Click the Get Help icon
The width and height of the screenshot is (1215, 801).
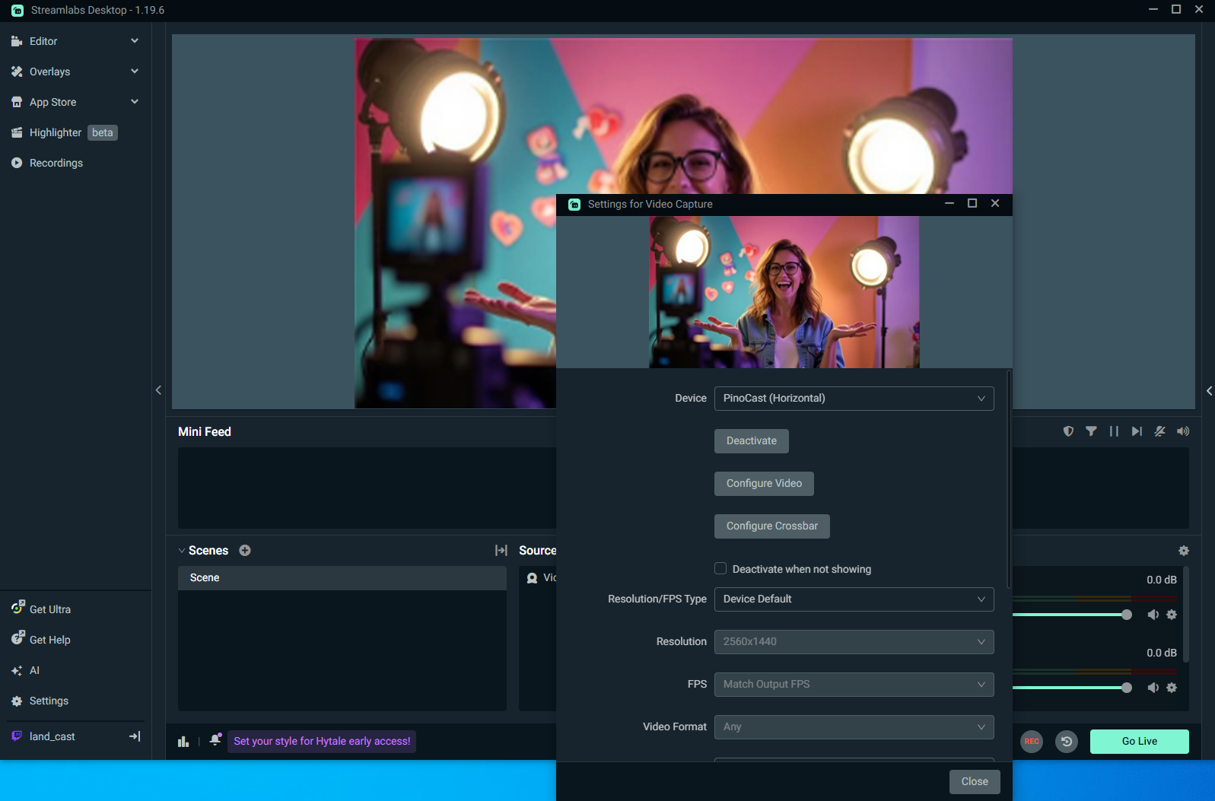[17, 637]
